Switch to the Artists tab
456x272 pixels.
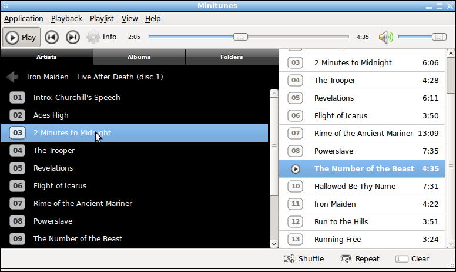(x=46, y=57)
